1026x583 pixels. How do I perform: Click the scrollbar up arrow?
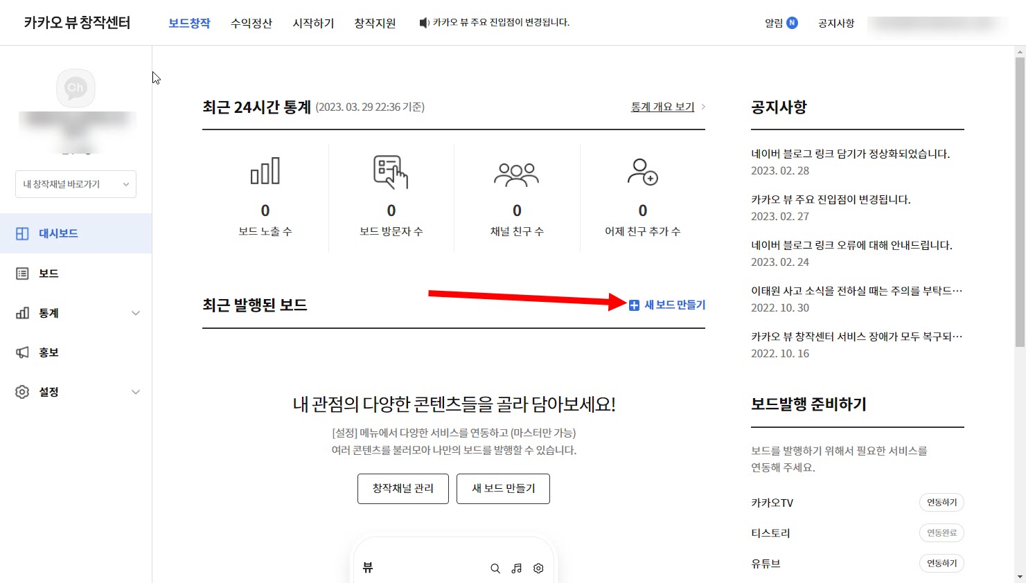coord(1020,51)
